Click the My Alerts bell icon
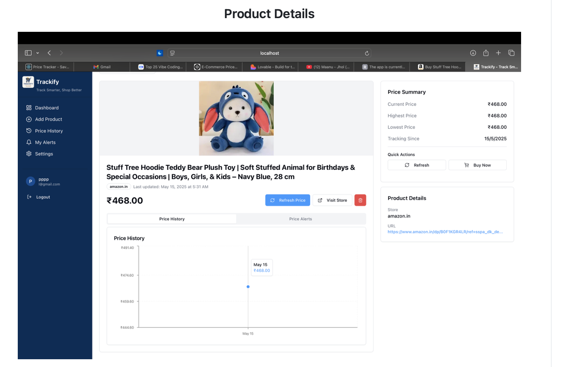 pos(29,142)
